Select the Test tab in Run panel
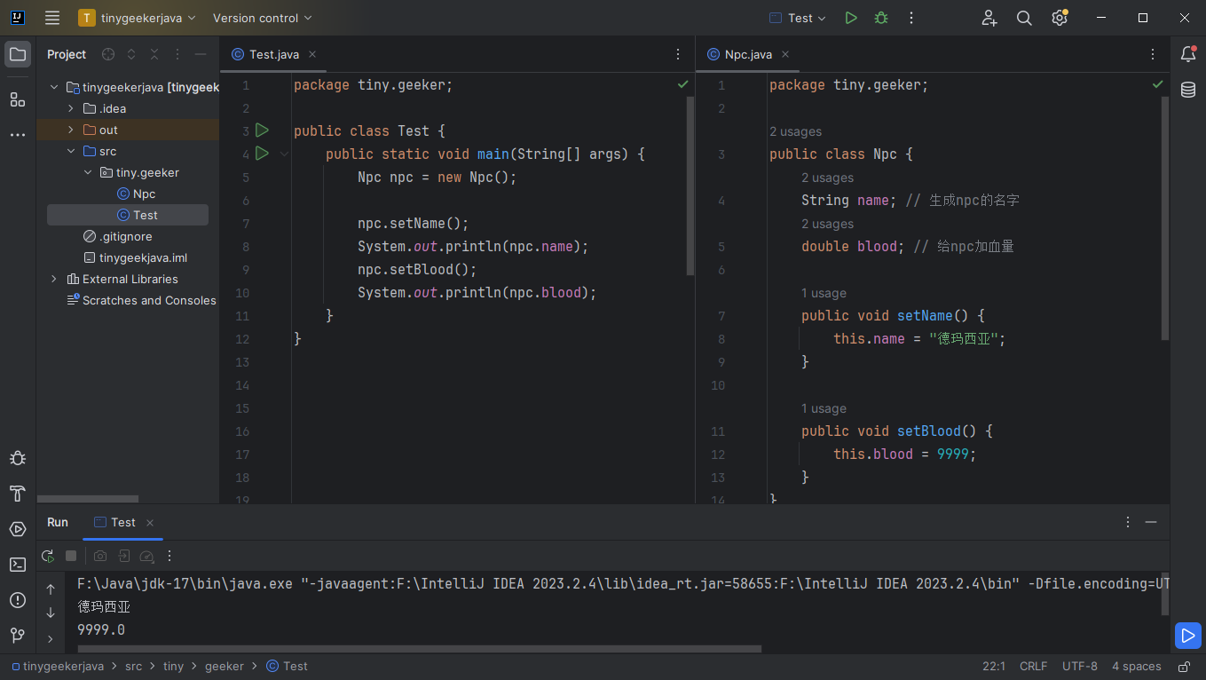The image size is (1206, 680). 123,522
